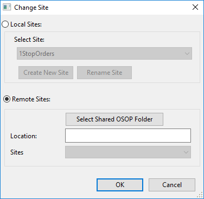Close the Change Site dialog
204x199 pixels.
[x=195, y=7]
